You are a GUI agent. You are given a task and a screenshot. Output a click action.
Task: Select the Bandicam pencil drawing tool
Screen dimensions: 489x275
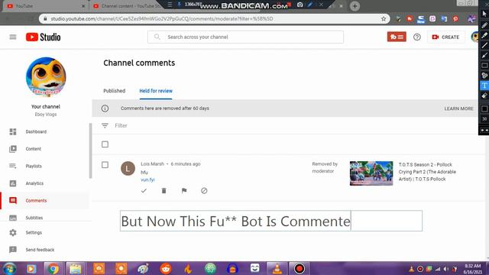(x=484, y=25)
